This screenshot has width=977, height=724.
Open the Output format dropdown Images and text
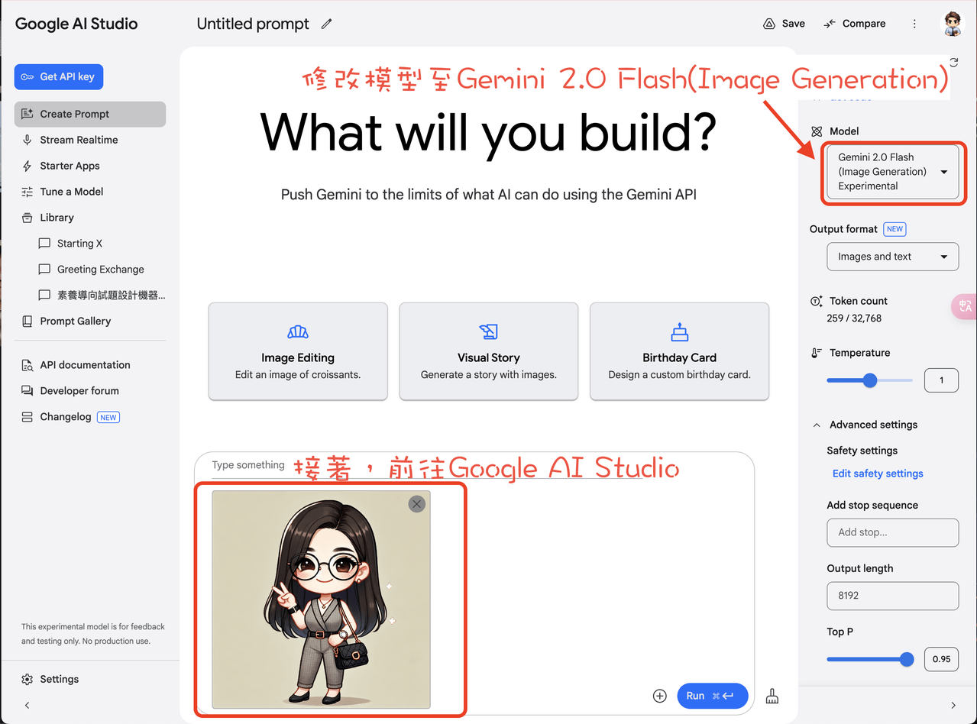893,257
